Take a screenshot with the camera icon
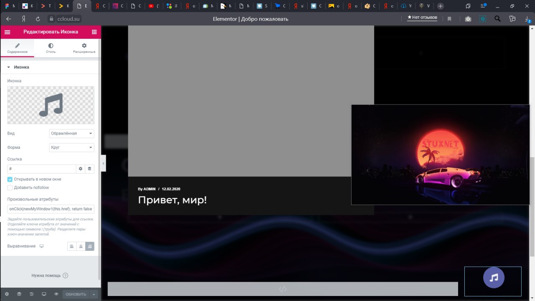Image resolution: width=535 pixels, height=301 pixels. coord(468,19)
